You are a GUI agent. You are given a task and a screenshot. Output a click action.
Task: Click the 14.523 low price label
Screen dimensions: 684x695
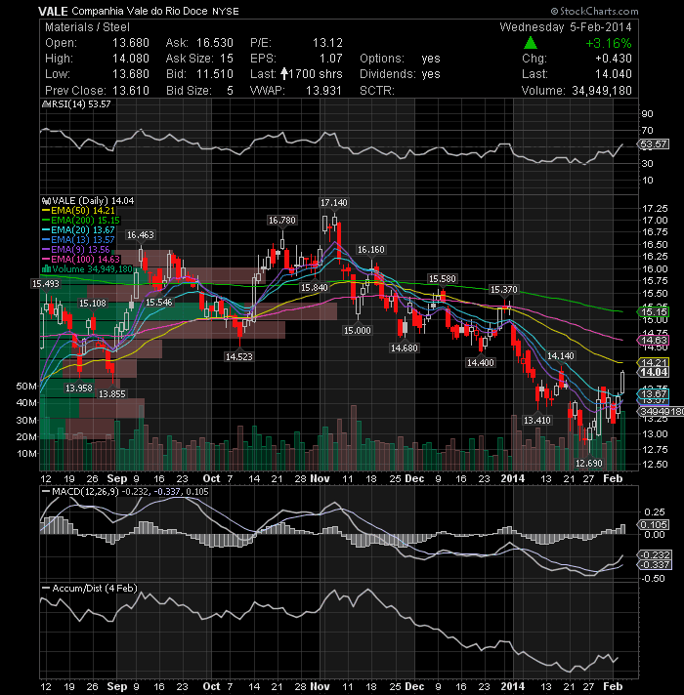239,357
